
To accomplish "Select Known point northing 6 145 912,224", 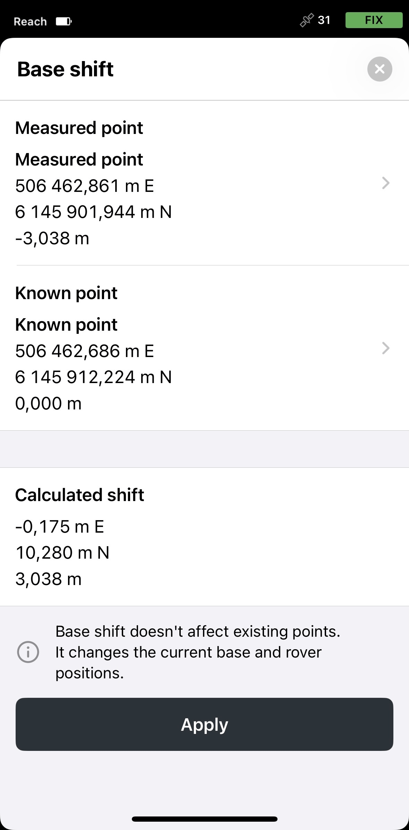I will click(94, 377).
